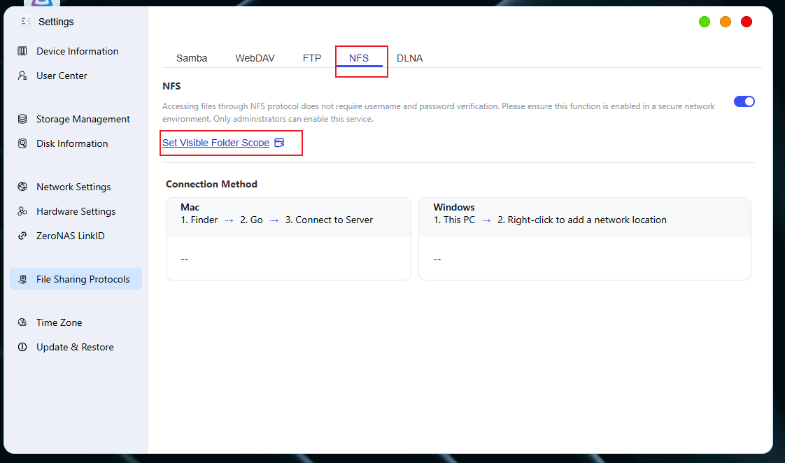
Task: Click the Disk Information icon
Action: pos(22,143)
